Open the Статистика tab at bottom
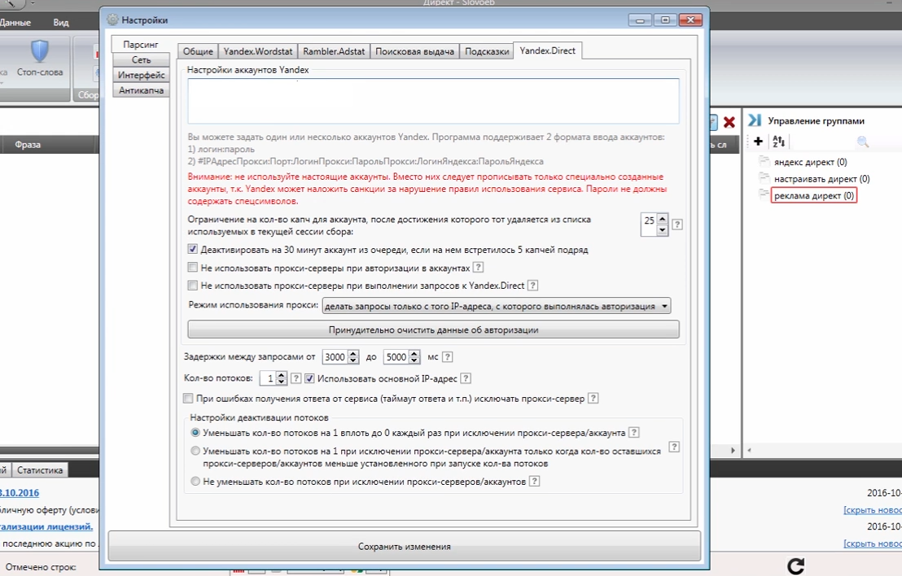Screen dimensions: 902x576 click(x=40, y=470)
